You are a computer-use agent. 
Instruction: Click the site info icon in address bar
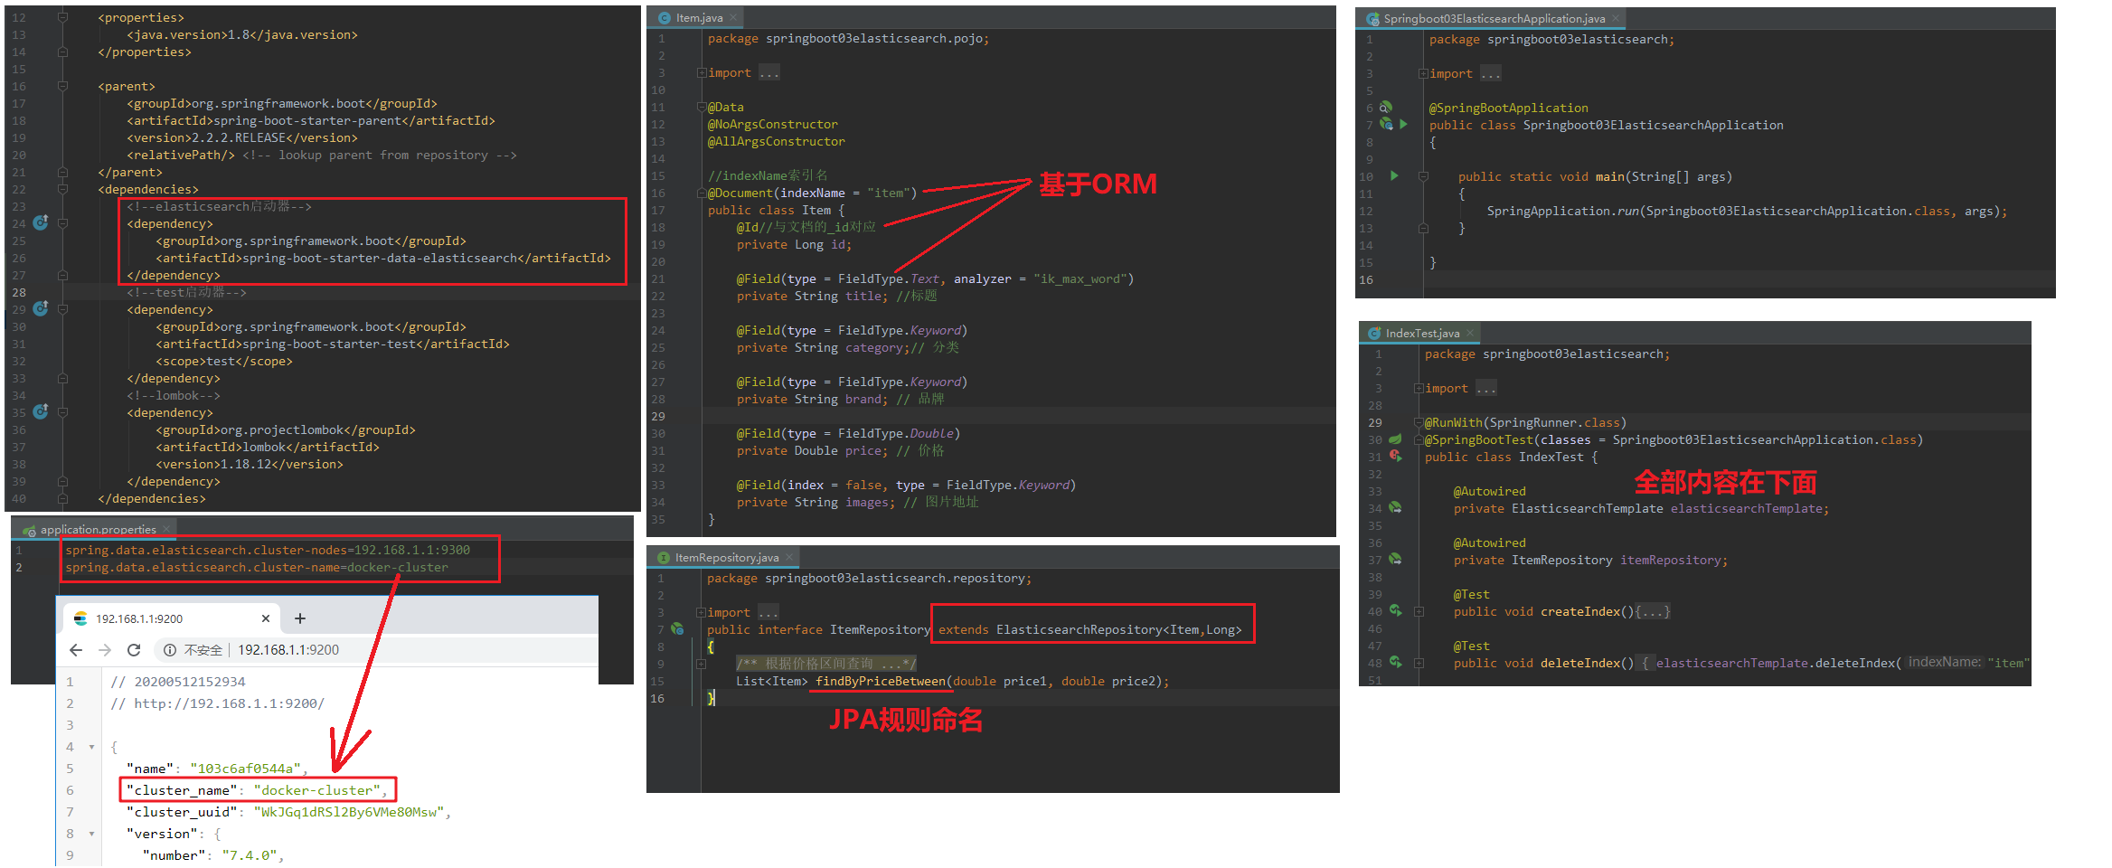[x=169, y=649]
